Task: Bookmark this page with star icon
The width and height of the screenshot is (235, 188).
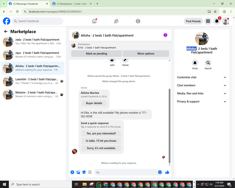Action: click(x=215, y=12)
